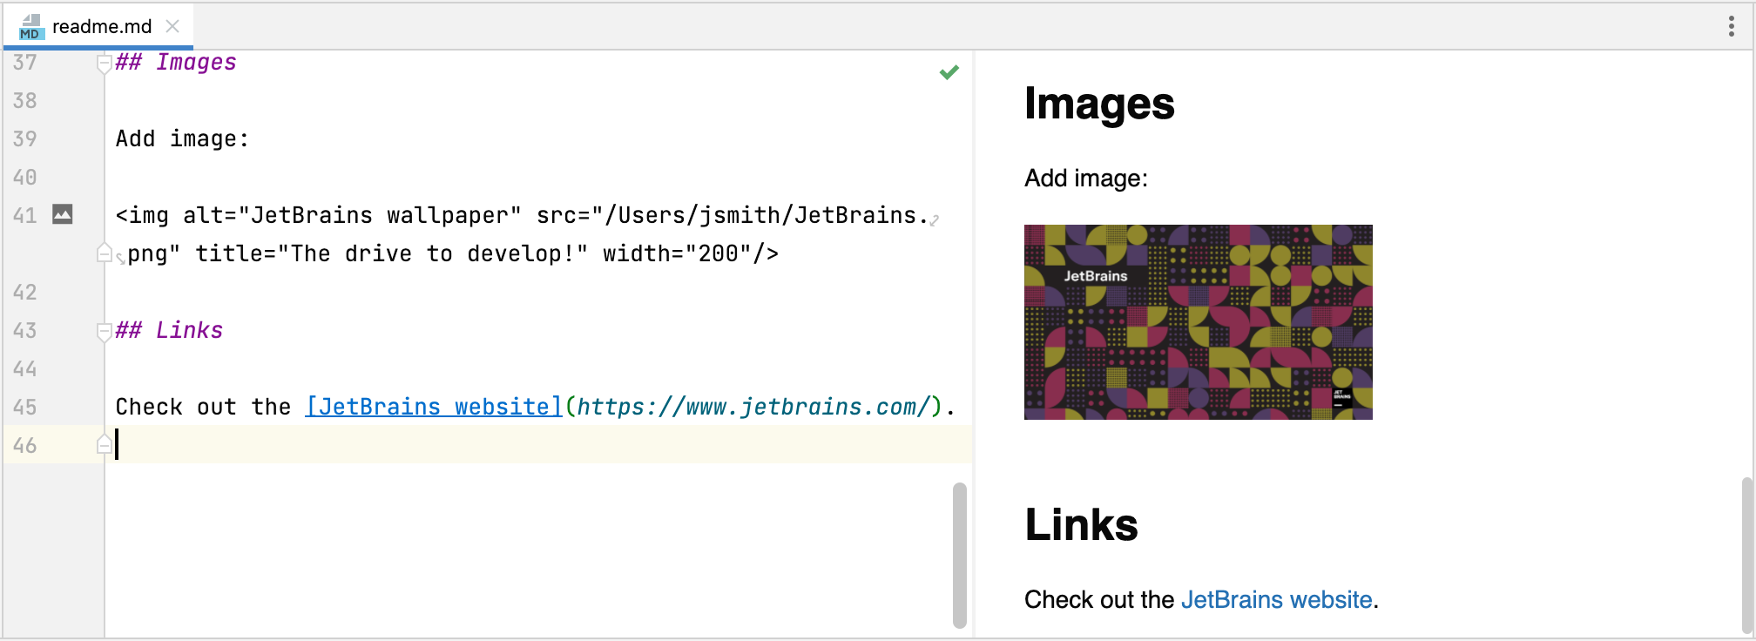The image size is (1756, 641).
Task: Click the image gutter icon on line 41
Action: pyautogui.click(x=63, y=214)
